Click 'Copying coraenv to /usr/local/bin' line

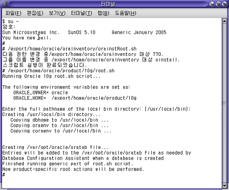61,131
